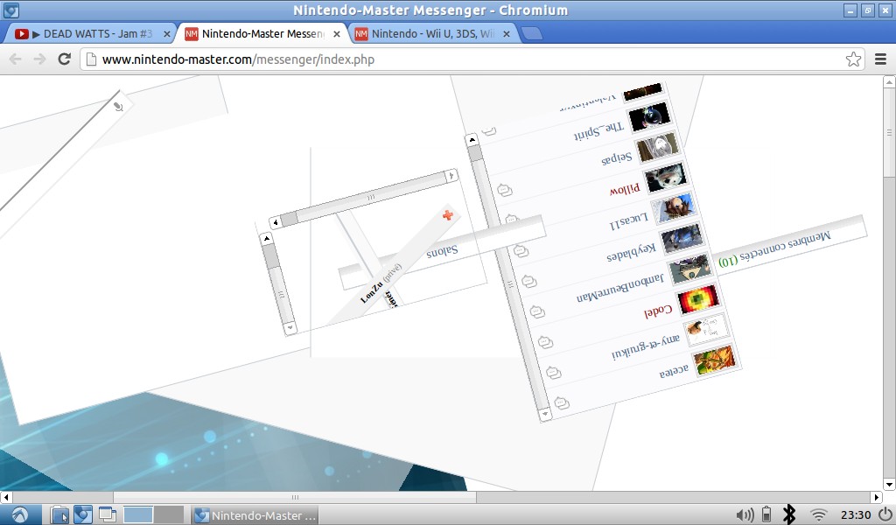The image size is (896, 525).
Task: Click the Nintendo-Master taskbar window button
Action: [x=255, y=515]
